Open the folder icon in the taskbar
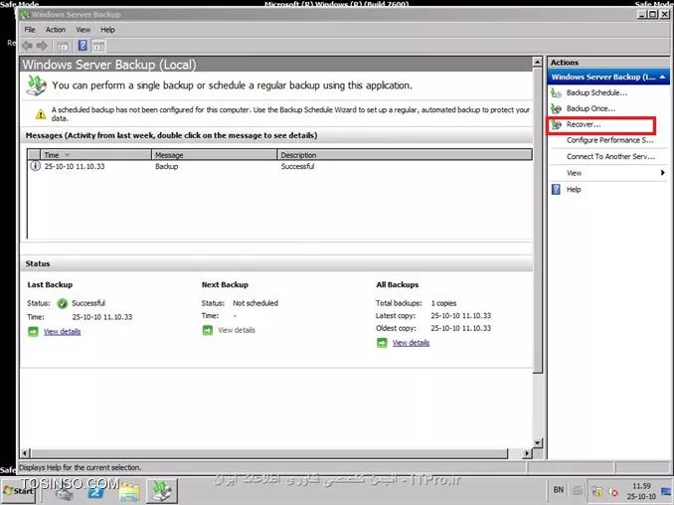 (129, 491)
